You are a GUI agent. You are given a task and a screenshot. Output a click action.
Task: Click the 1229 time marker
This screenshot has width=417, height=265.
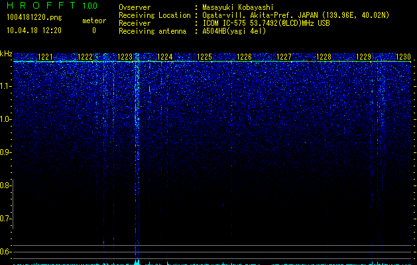363,57
